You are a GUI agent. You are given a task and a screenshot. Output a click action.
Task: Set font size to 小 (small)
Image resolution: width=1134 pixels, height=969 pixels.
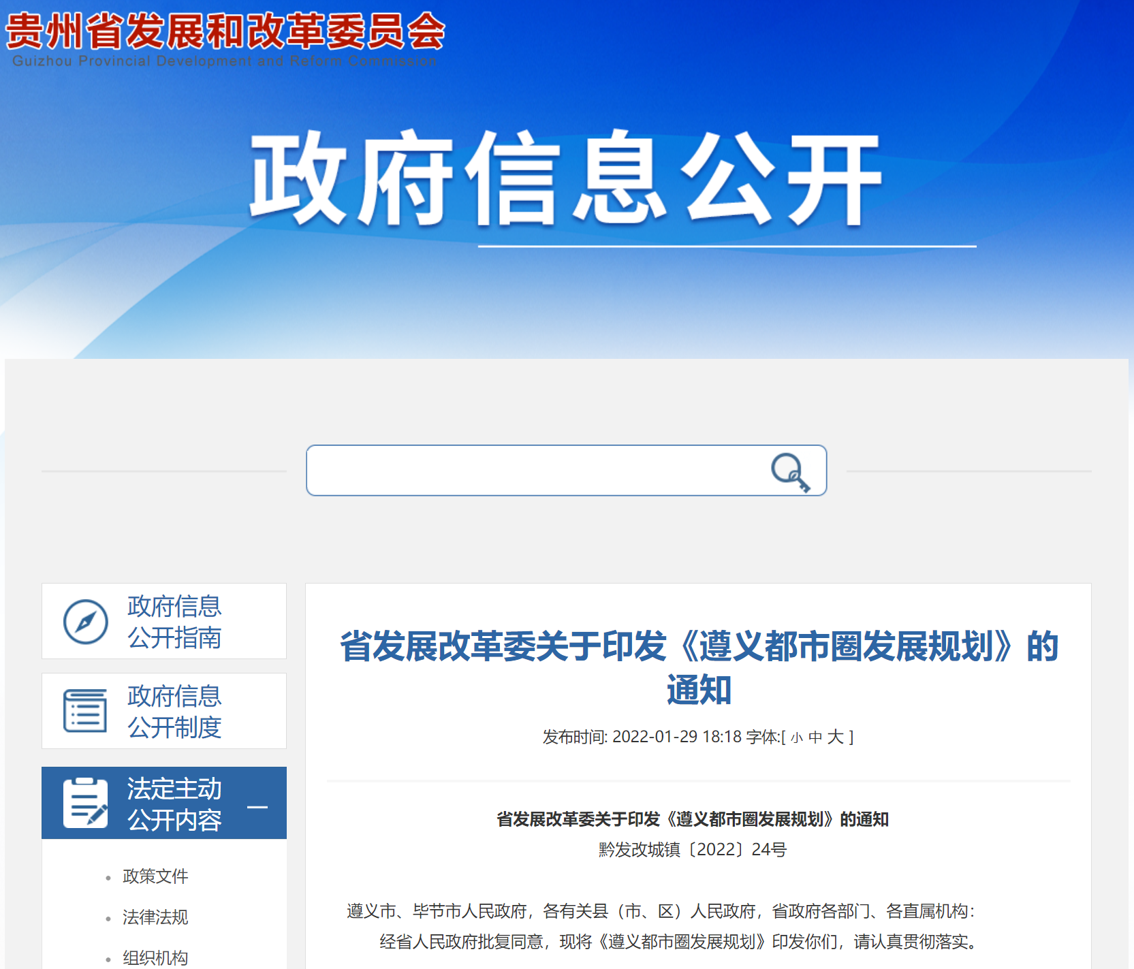pos(796,737)
